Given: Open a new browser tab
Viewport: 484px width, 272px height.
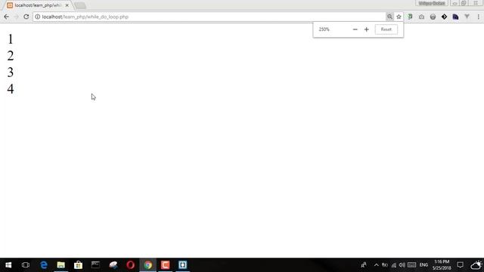Looking at the screenshot, I should click(x=80, y=5).
